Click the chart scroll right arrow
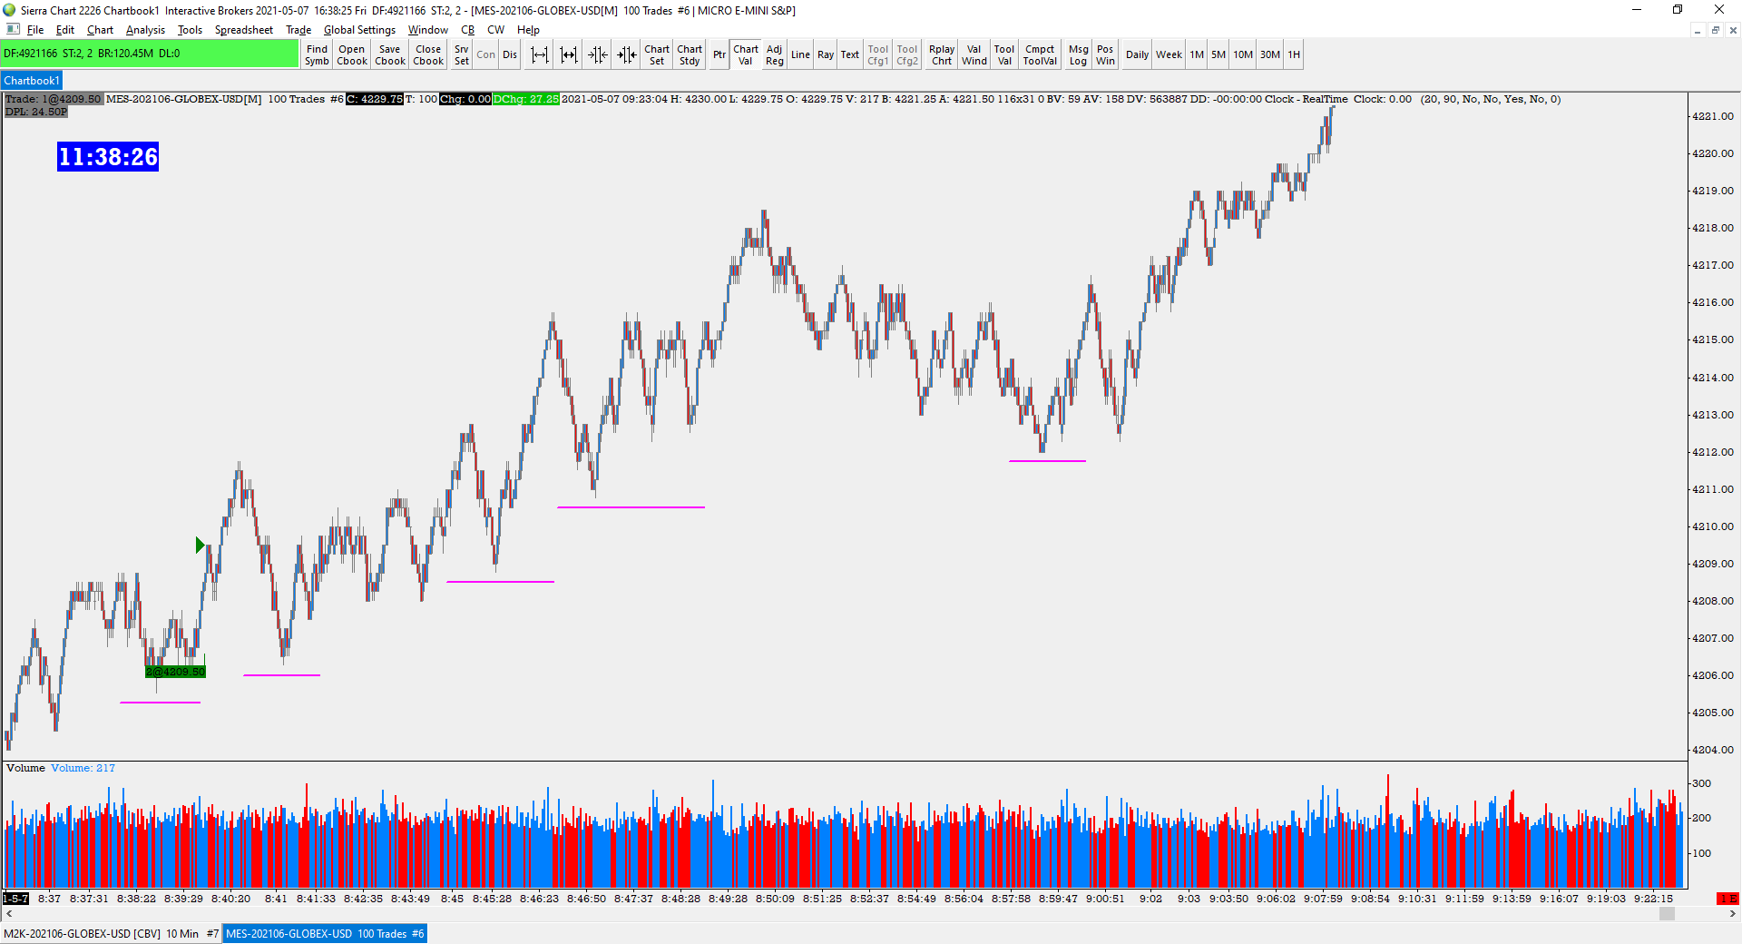1742x944 pixels. pos(1732,914)
